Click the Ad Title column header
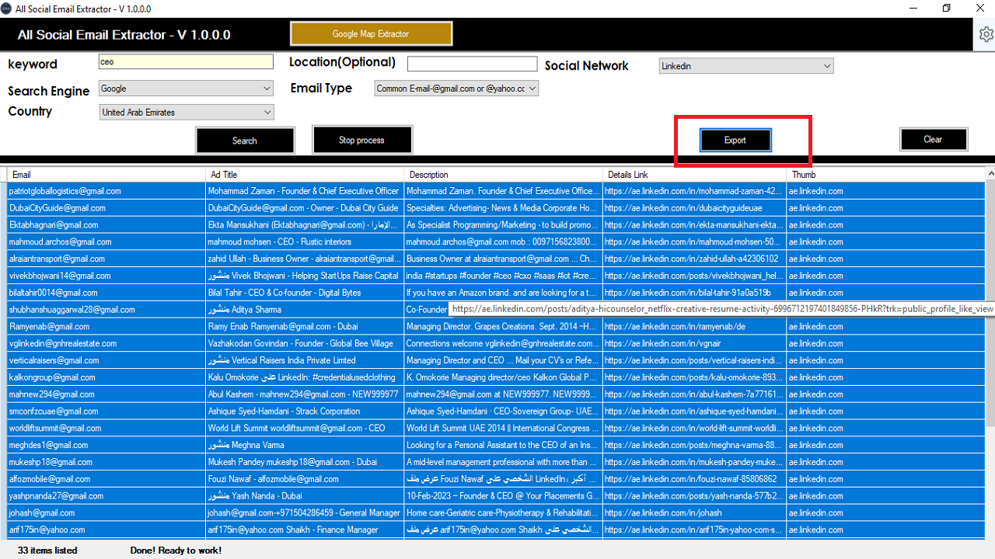The image size is (995, 559). pyautogui.click(x=303, y=174)
